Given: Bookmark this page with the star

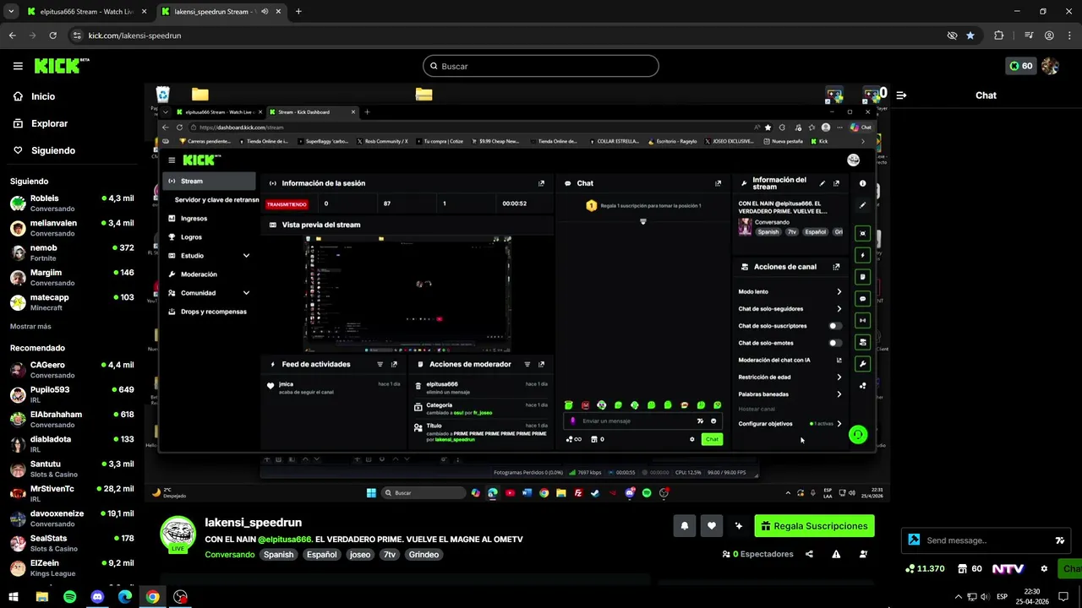Looking at the screenshot, I should coord(970,35).
